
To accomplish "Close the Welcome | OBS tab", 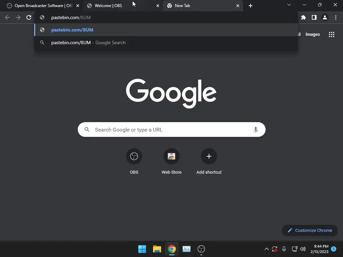I will pos(158,6).
